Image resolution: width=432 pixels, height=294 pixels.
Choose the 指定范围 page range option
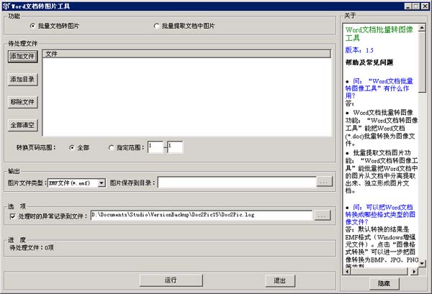[112, 147]
